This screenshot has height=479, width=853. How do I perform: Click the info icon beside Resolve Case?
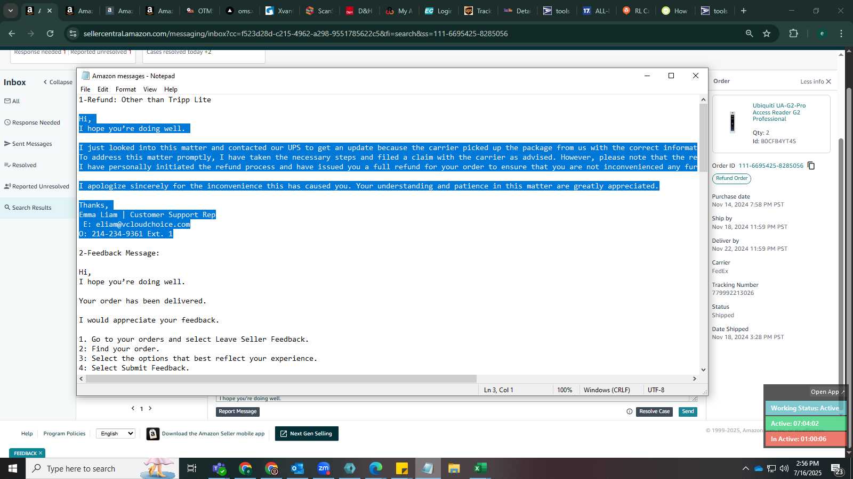point(630,411)
